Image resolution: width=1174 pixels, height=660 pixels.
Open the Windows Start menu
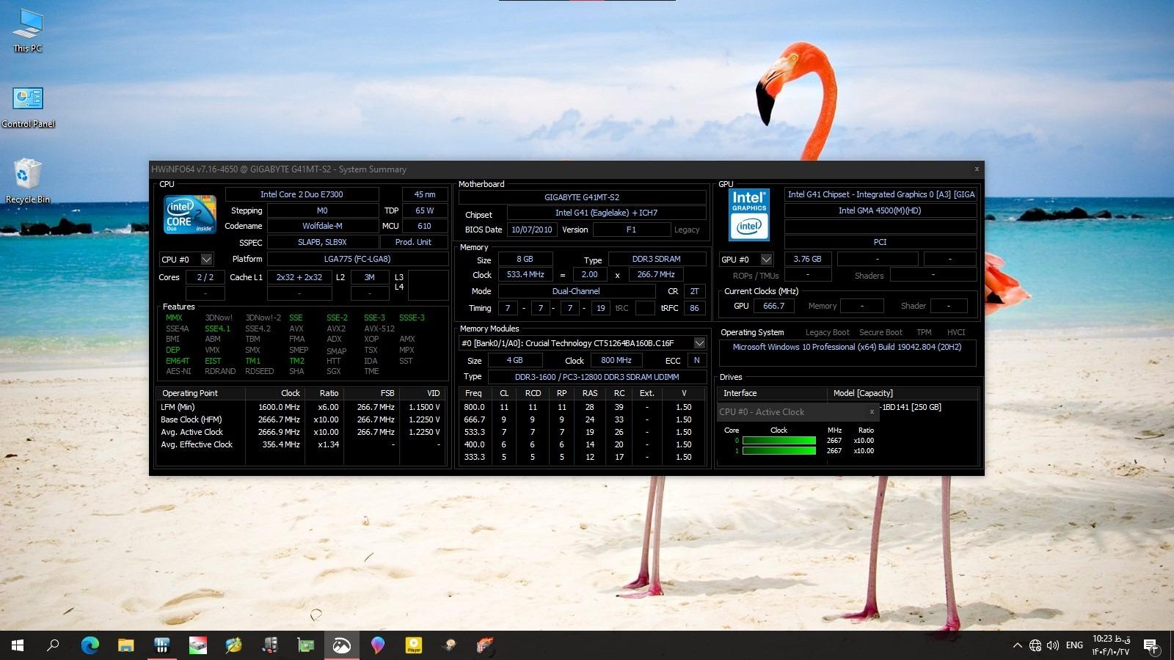pyautogui.click(x=18, y=645)
